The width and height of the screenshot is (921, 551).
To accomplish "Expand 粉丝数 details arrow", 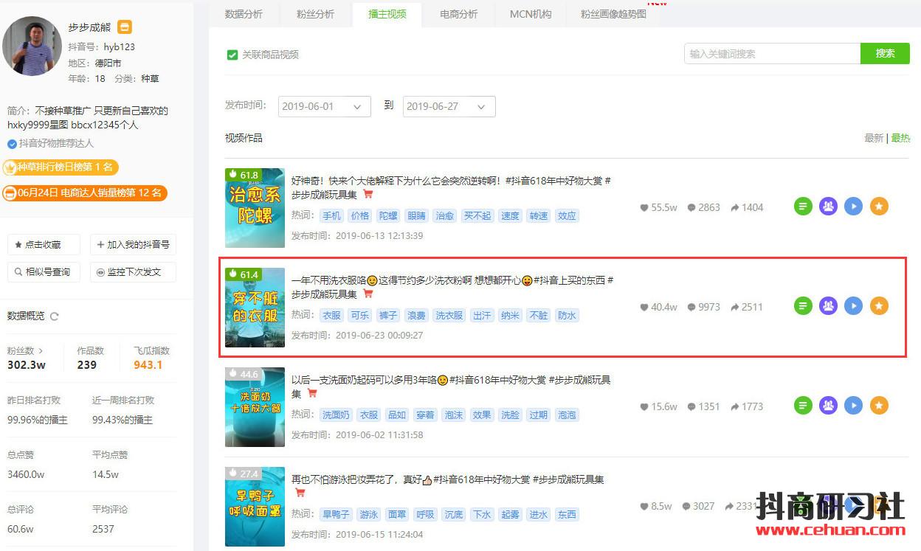I will (41, 351).
